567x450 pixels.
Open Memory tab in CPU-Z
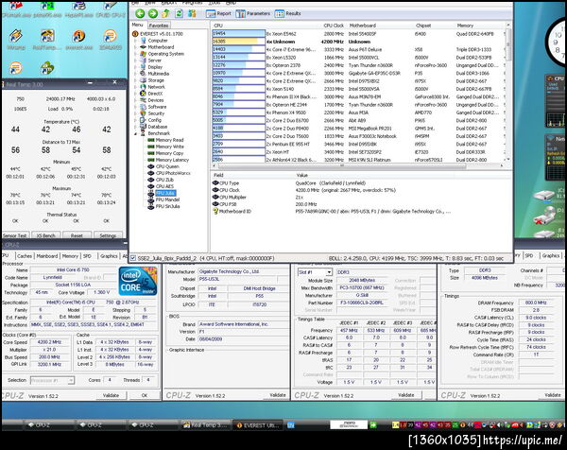(x=70, y=256)
